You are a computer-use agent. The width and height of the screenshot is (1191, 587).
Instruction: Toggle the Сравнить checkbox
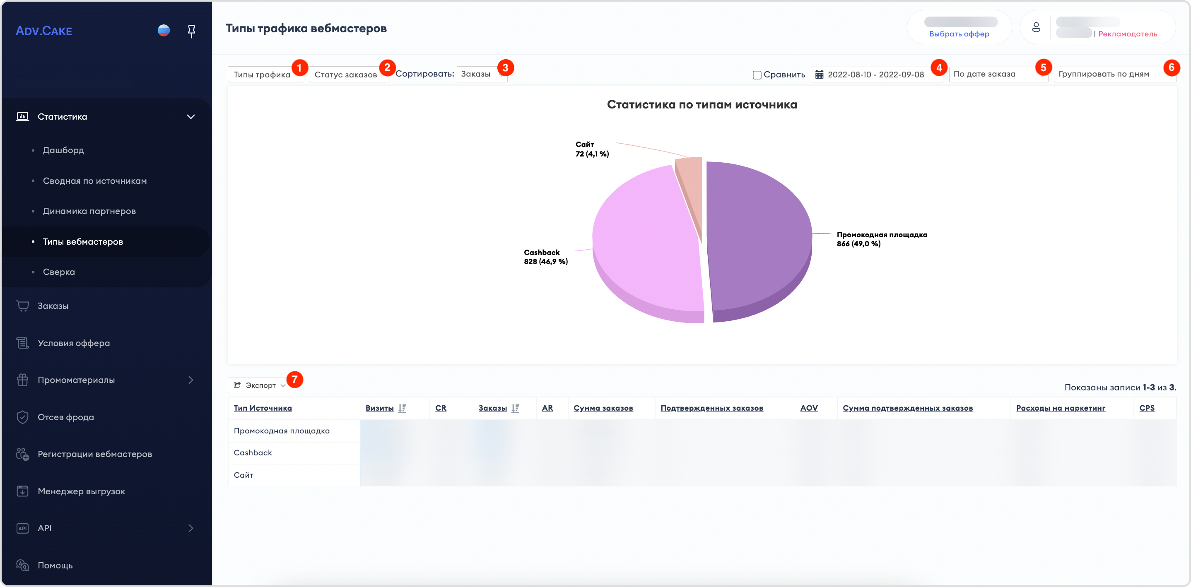(757, 75)
